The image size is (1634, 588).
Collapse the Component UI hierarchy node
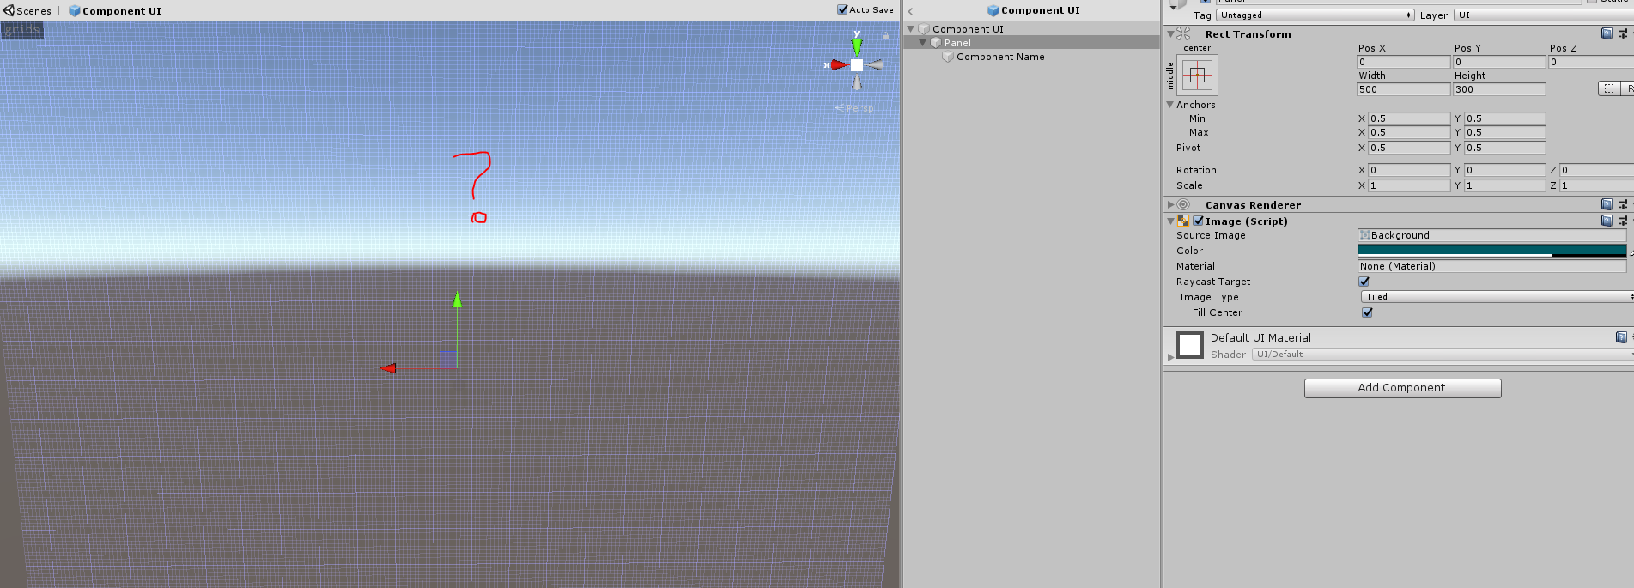point(911,29)
